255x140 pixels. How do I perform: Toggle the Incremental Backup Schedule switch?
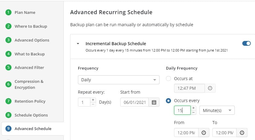tap(246, 43)
